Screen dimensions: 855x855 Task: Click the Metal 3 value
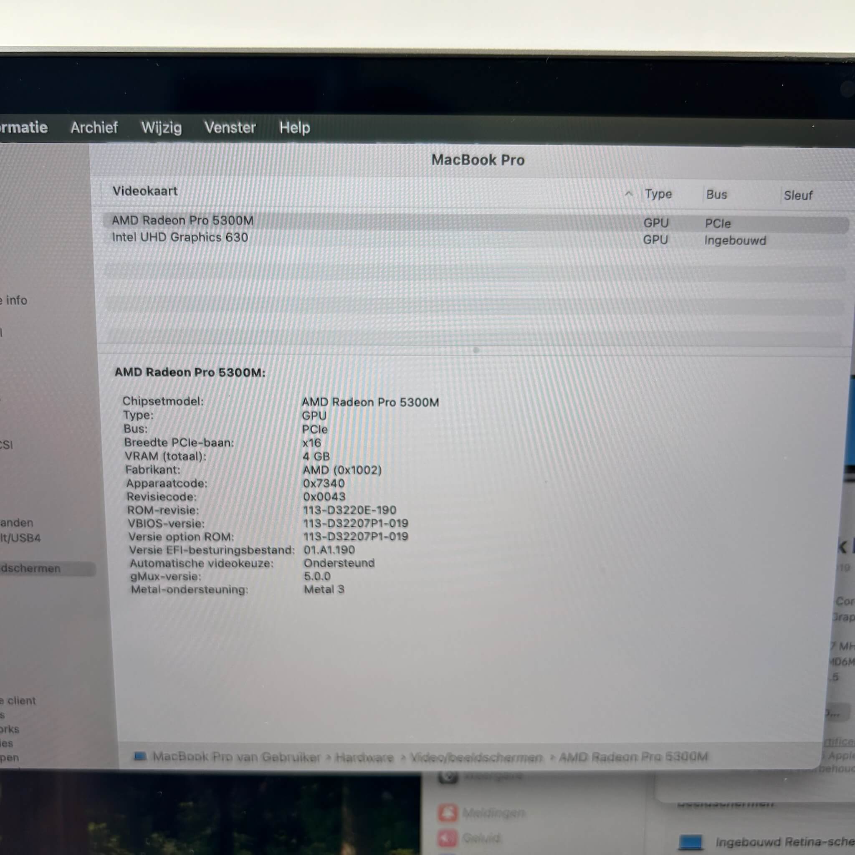pyautogui.click(x=324, y=589)
